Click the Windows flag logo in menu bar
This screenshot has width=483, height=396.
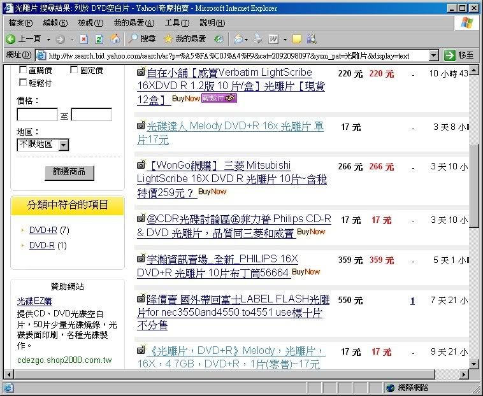click(466, 23)
